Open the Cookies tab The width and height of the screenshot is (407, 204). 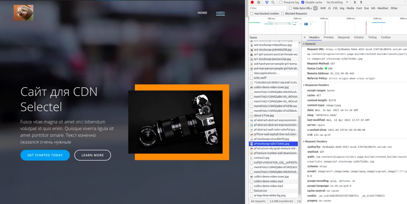[386, 37]
